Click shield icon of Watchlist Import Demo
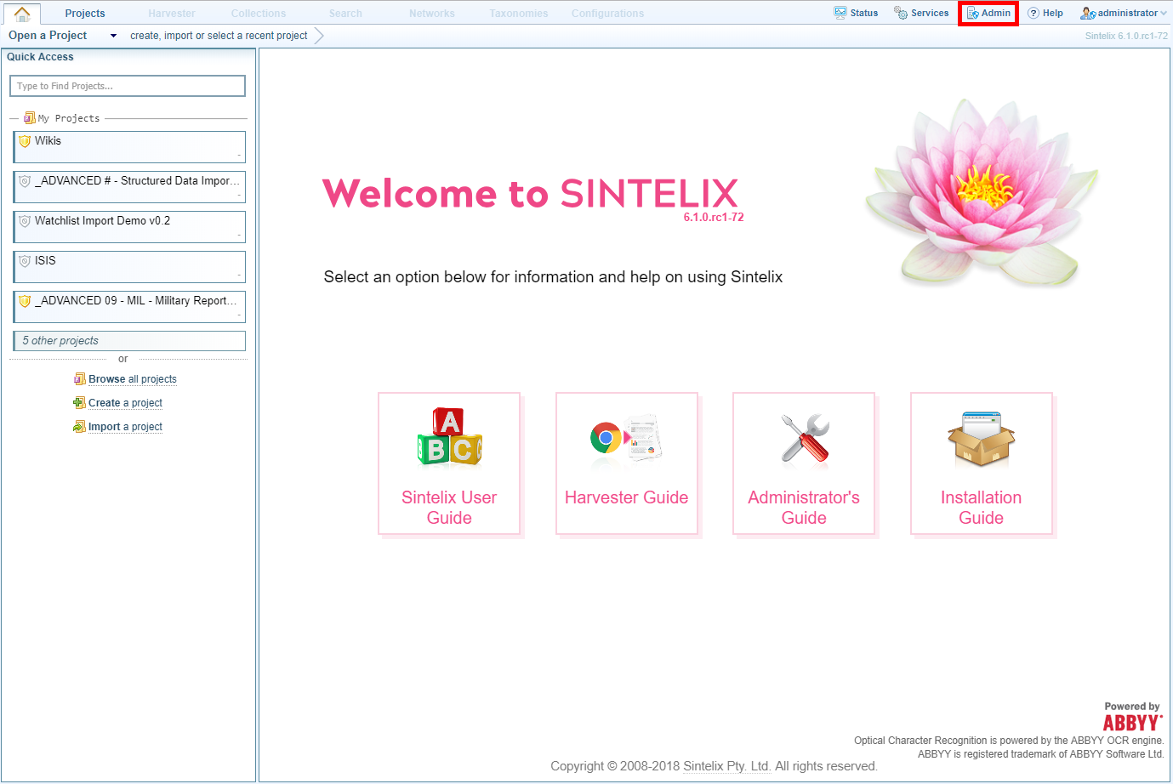 click(x=25, y=221)
